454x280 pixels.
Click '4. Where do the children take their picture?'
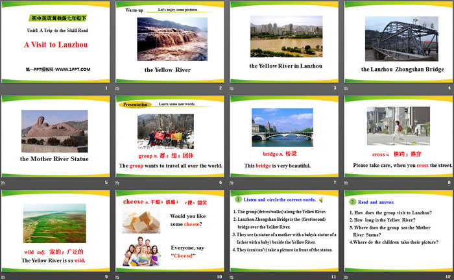tap(394, 242)
